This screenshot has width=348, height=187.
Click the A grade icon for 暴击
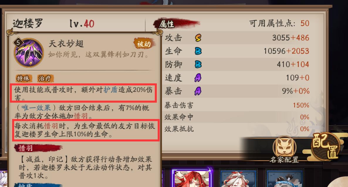click(198, 91)
